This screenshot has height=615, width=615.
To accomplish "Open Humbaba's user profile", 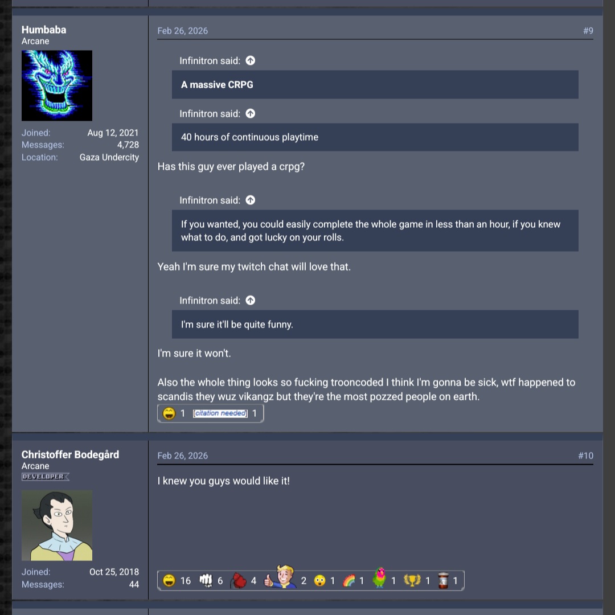I will pyautogui.click(x=43, y=30).
